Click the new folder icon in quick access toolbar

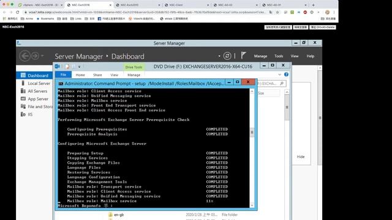(73, 67)
